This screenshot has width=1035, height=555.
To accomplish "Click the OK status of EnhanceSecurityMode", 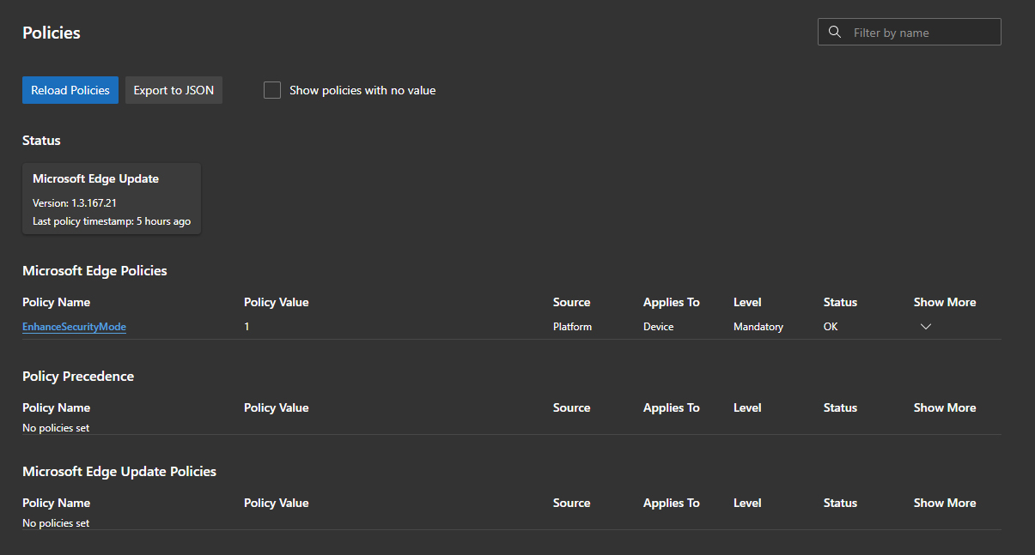I will [x=831, y=327].
